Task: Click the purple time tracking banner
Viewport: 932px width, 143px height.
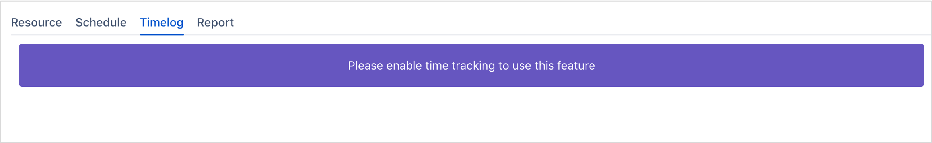Action: 471,65
